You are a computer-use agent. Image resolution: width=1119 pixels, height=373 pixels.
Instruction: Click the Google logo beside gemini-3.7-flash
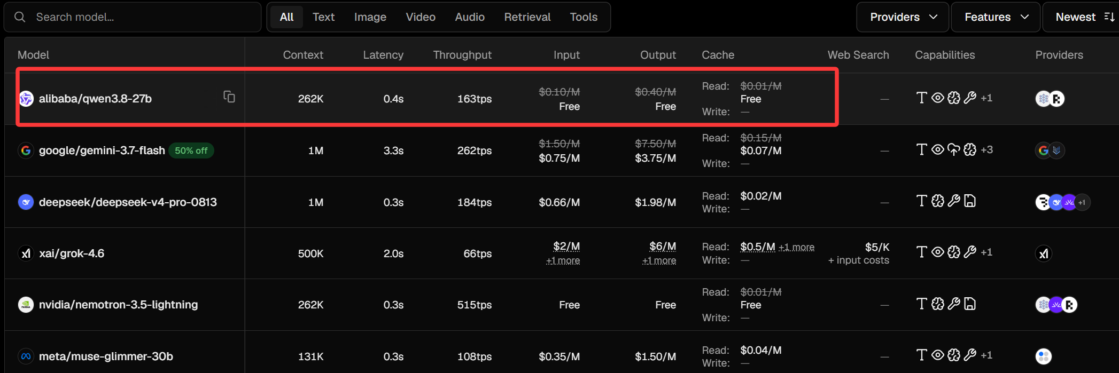[x=26, y=150]
